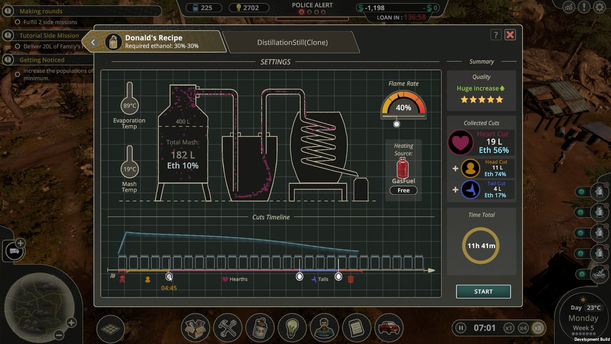Open the character portrait icon
The image size is (611, 344).
coord(325,328)
